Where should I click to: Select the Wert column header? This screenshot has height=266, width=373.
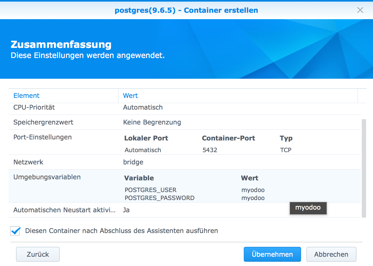pos(130,95)
